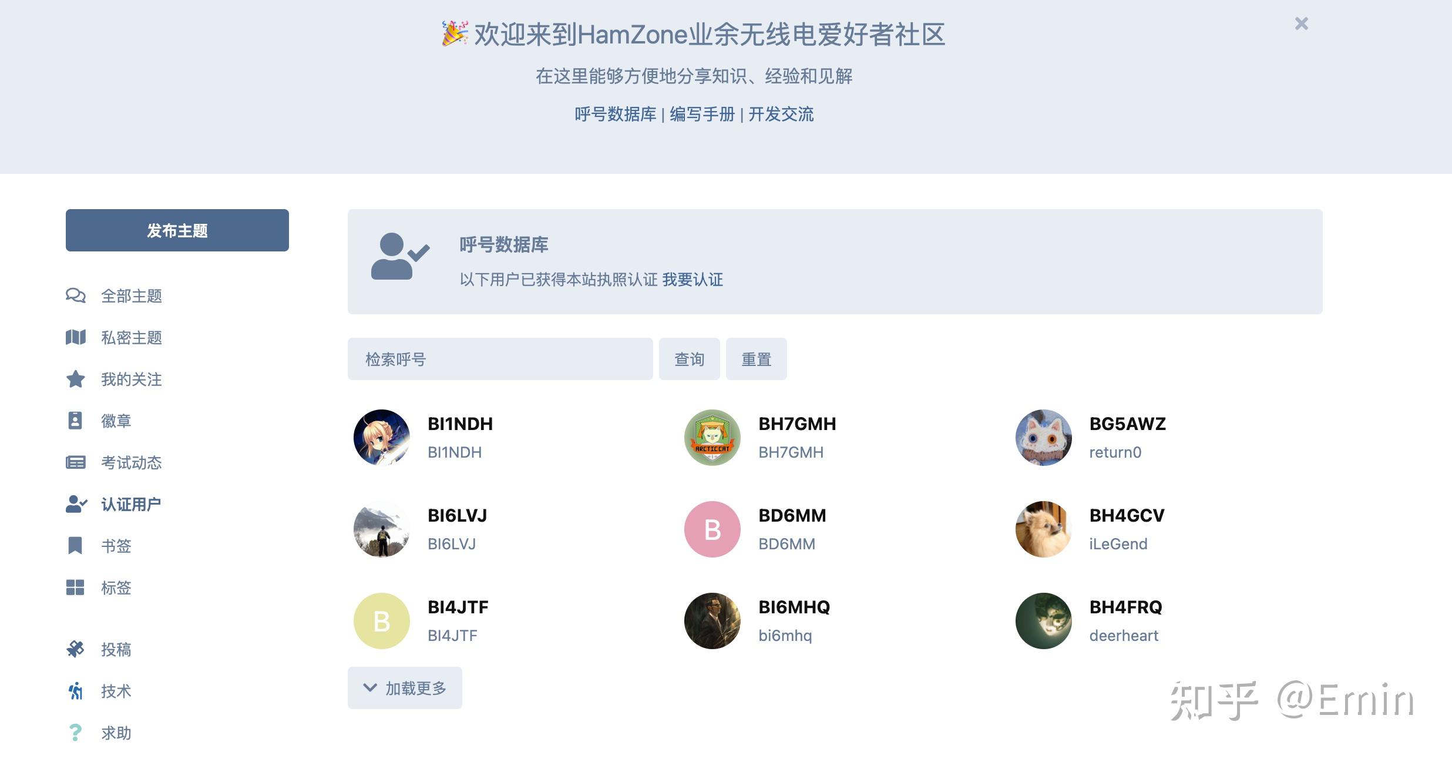Click the 发布主题 button
Screen dimensions: 1452x759
tap(177, 230)
